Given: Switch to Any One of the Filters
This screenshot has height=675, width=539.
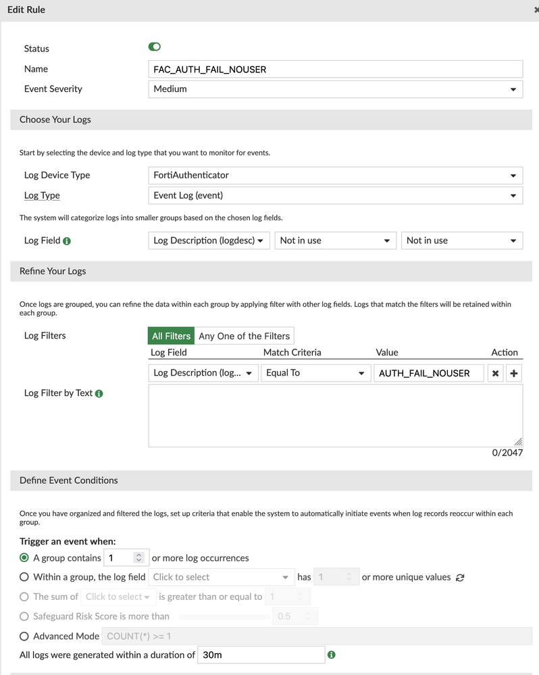Looking at the screenshot, I should (244, 336).
